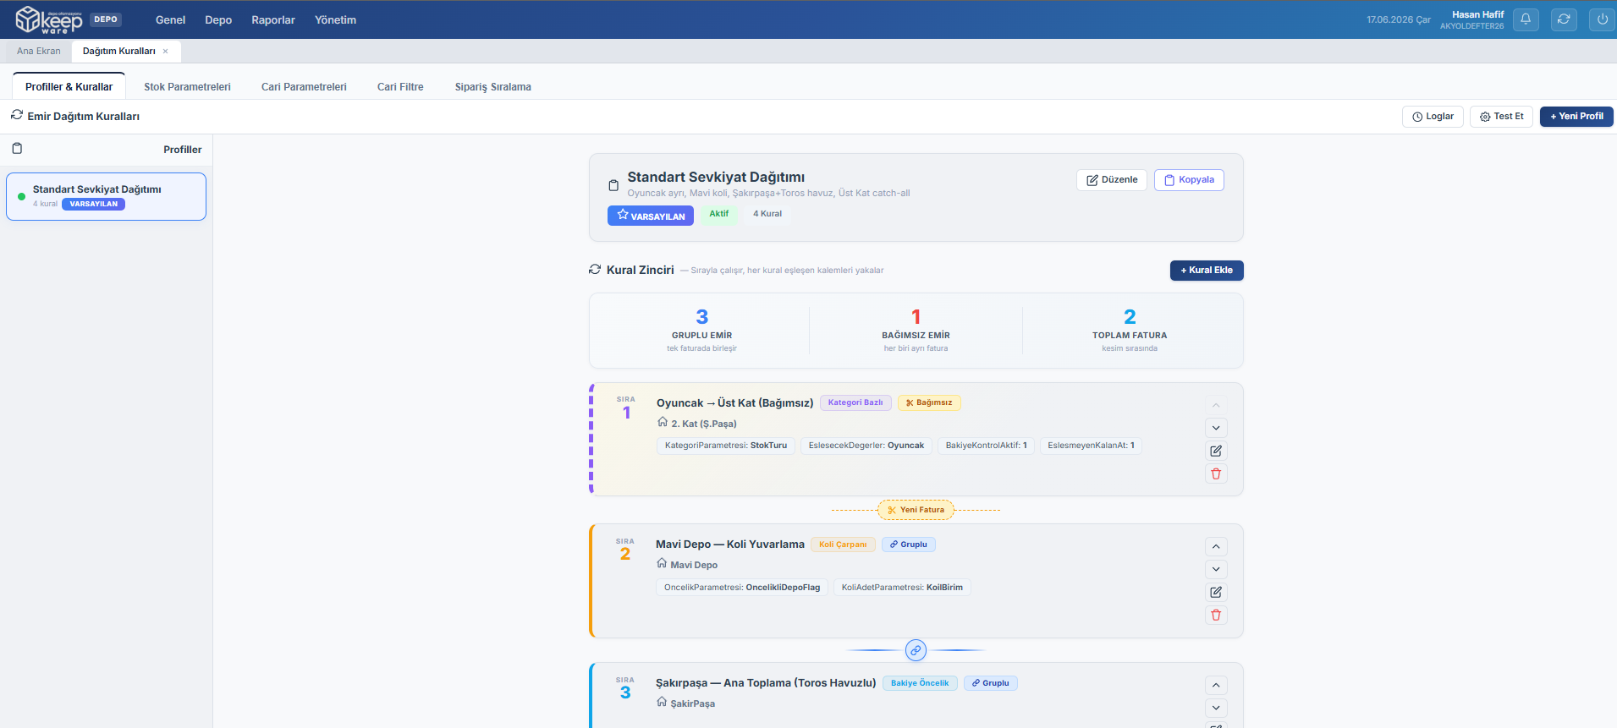Move Mavi Depo rule down
This screenshot has width=1617, height=728.
coord(1216,569)
